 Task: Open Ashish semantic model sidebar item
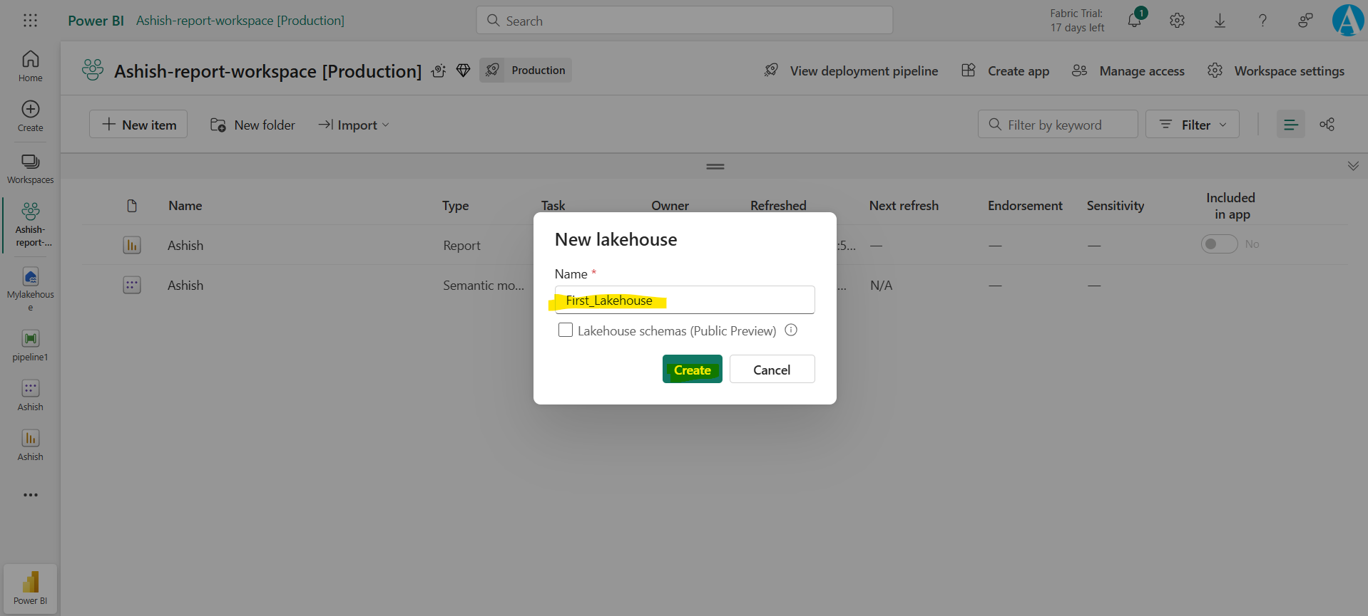pyautogui.click(x=30, y=395)
